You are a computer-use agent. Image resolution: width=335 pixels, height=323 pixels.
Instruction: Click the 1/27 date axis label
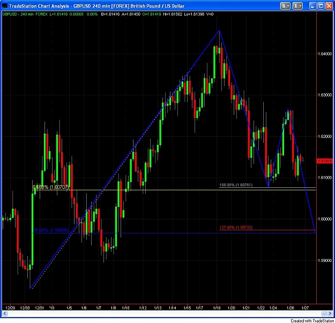[x=305, y=308]
